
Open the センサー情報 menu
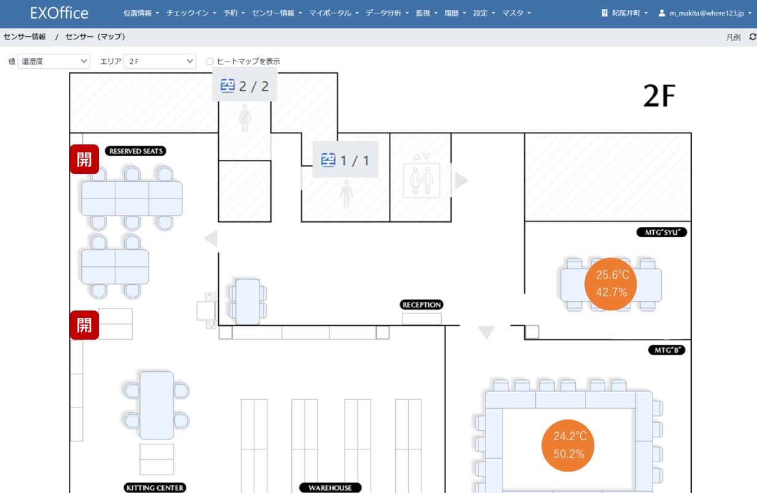click(x=277, y=13)
